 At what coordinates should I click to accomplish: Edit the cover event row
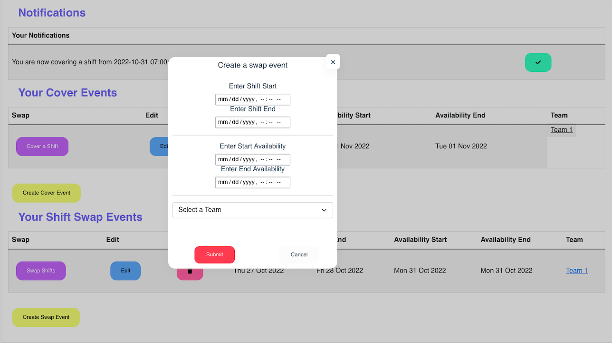[x=160, y=147]
